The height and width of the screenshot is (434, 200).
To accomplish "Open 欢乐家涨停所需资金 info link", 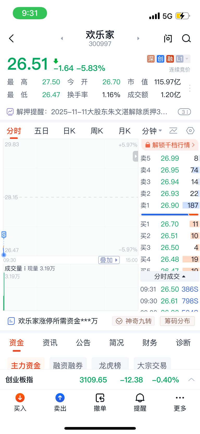I will 53,321.
